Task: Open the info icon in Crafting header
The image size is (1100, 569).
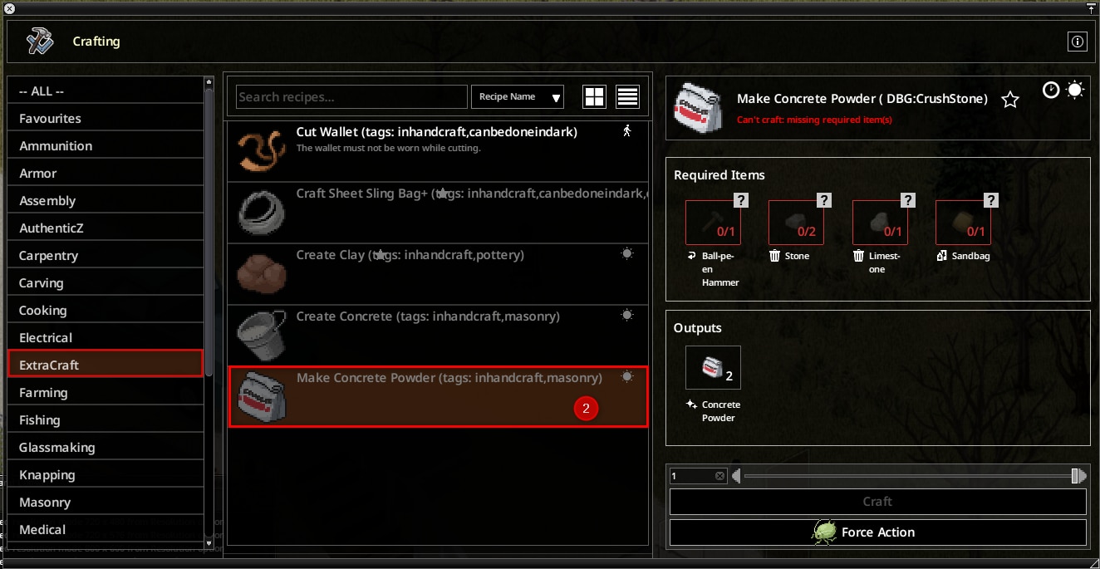Action: pos(1077,42)
